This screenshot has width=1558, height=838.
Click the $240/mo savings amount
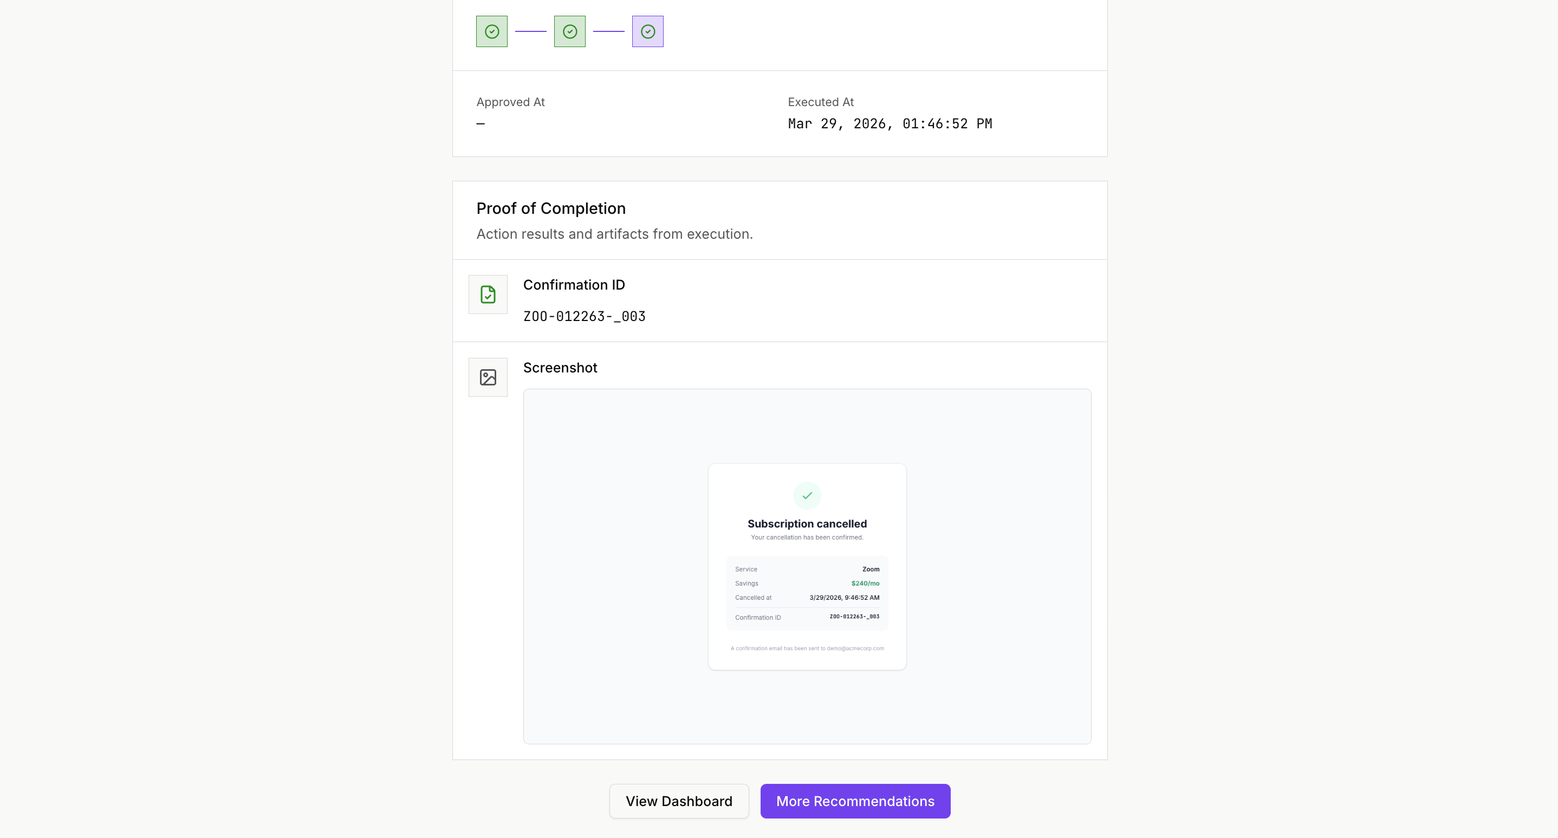865,584
